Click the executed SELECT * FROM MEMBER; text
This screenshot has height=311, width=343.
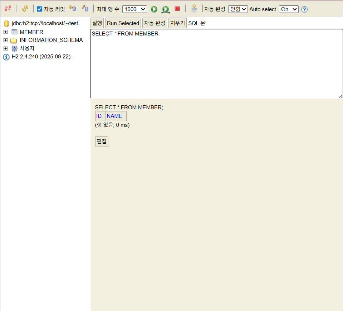[129, 107]
